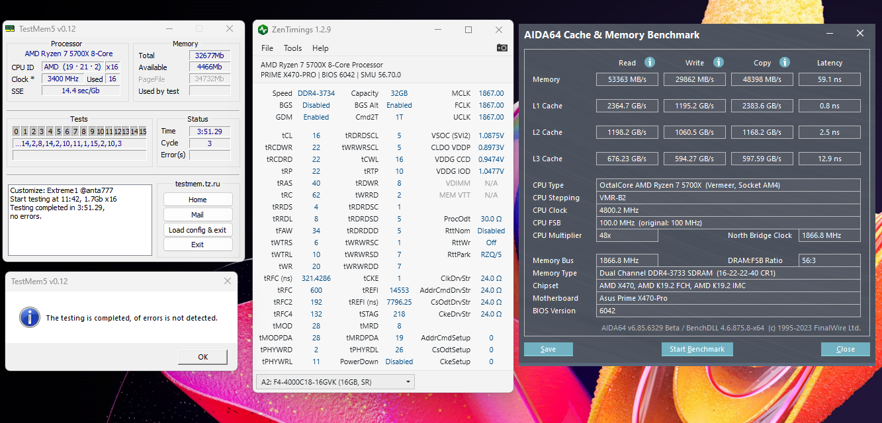Take a ZenTimings screenshot with the camera icon
The image size is (882, 423).
point(502,48)
